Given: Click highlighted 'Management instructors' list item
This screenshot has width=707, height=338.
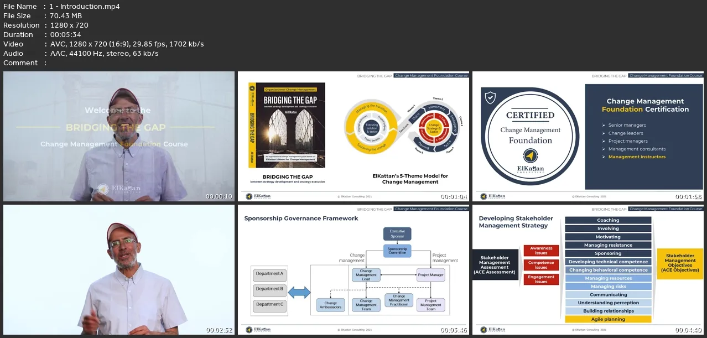Looking at the screenshot, I should pyautogui.click(x=637, y=157).
